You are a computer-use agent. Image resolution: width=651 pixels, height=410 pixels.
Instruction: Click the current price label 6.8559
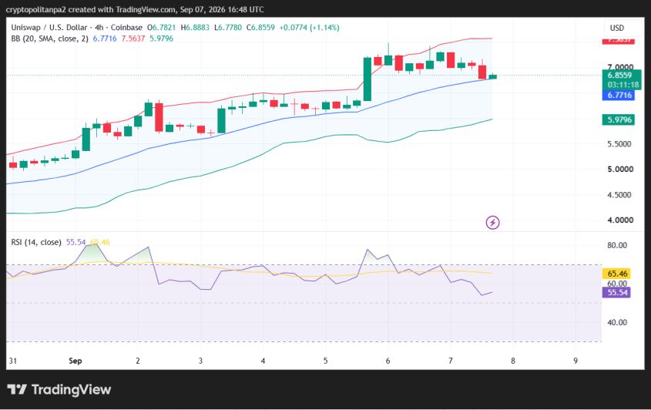(619, 76)
